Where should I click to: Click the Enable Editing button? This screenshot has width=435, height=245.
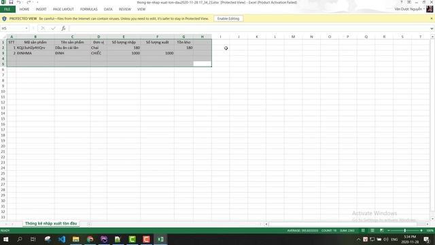tap(228, 18)
